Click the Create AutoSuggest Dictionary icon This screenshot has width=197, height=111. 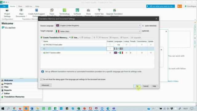[x=36, y=10]
